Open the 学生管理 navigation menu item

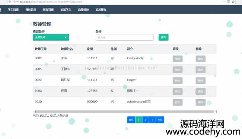pyautogui.click(x=13, y=10)
